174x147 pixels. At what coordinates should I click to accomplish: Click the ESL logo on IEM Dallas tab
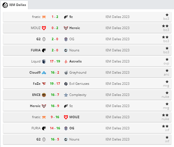[x=5, y=5]
